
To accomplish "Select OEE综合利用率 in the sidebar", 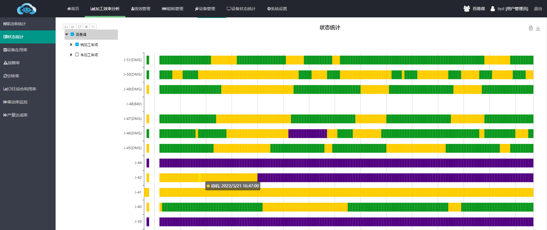I will (x=20, y=89).
